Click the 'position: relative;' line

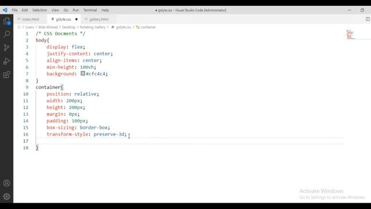point(72,94)
